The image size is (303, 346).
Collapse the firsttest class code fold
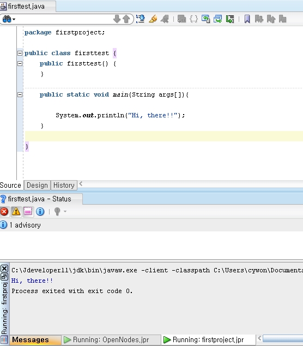pyautogui.click(x=20, y=53)
